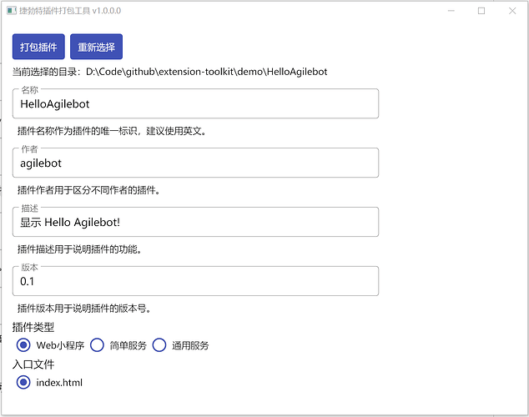This screenshot has height=417, width=529.
Task: Switch plugin type to 通用服务
Action: click(159, 345)
